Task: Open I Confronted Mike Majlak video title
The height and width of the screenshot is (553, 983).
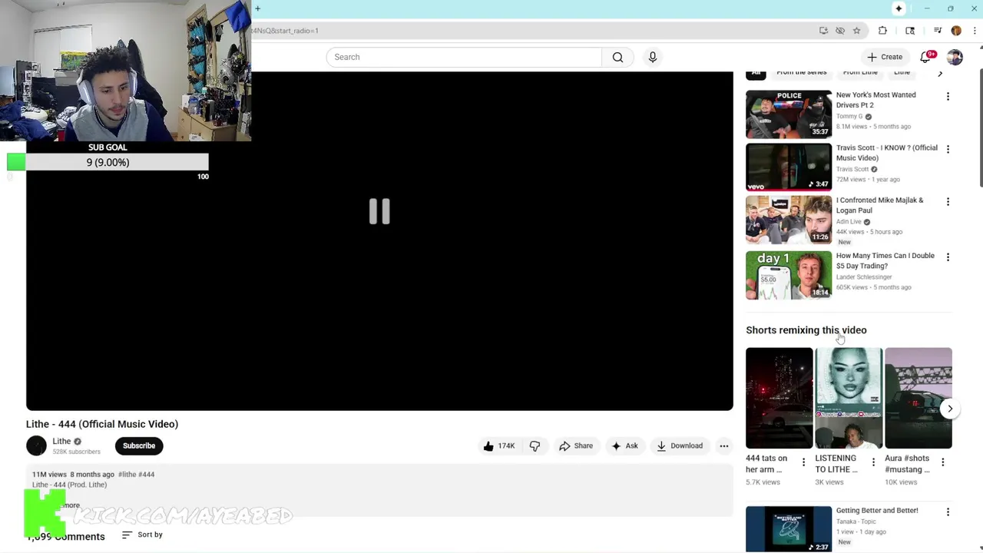Action: [x=879, y=205]
